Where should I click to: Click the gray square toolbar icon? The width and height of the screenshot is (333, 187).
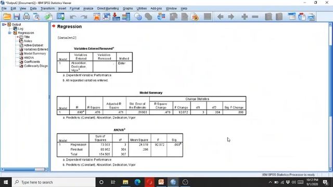pyautogui.click(x=208, y=17)
